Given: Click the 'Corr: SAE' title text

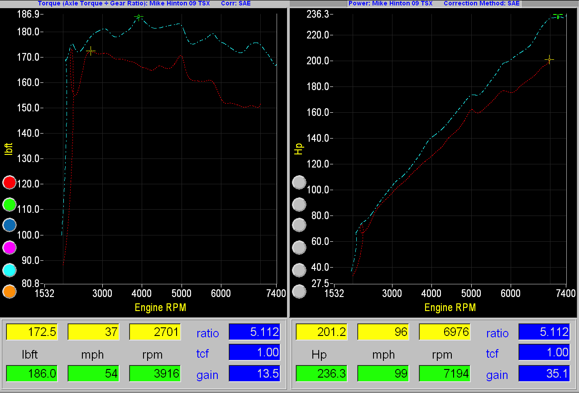Looking at the screenshot, I should tap(236, 3).
